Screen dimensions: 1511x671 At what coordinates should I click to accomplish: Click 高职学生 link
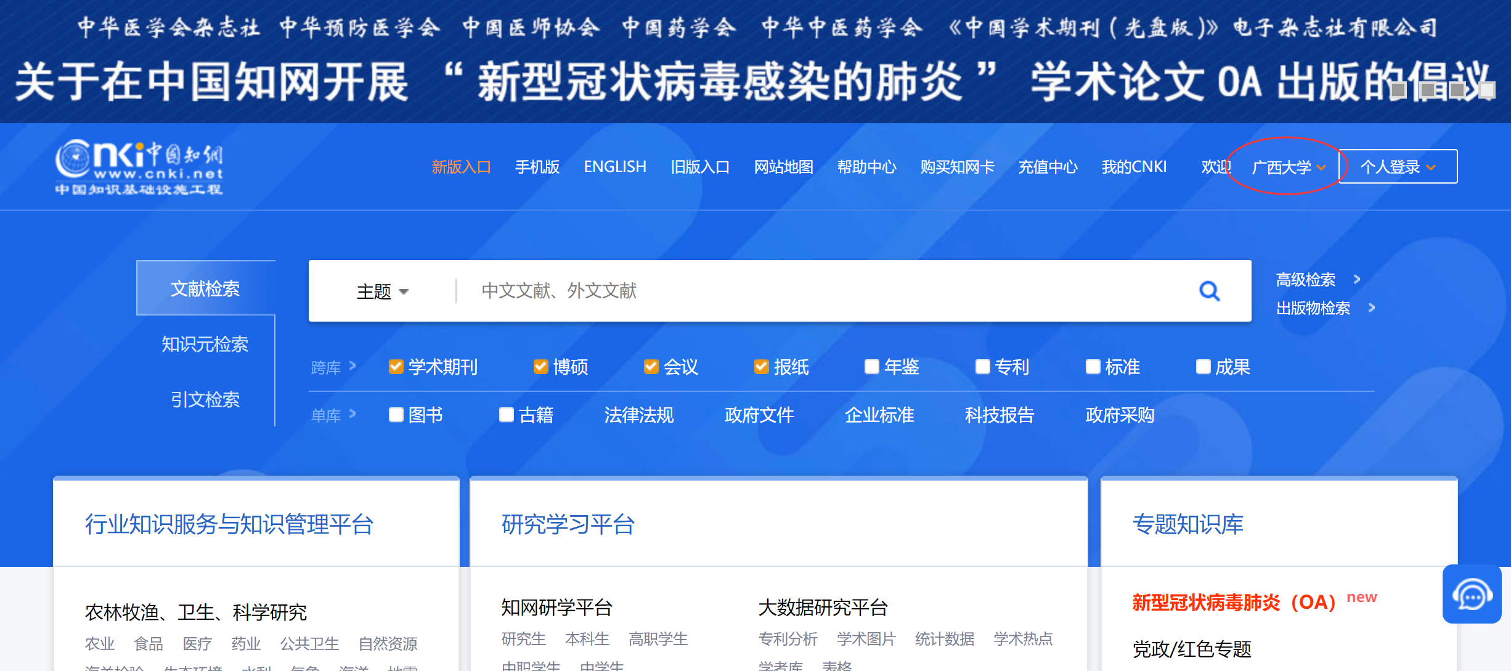pyautogui.click(x=658, y=639)
